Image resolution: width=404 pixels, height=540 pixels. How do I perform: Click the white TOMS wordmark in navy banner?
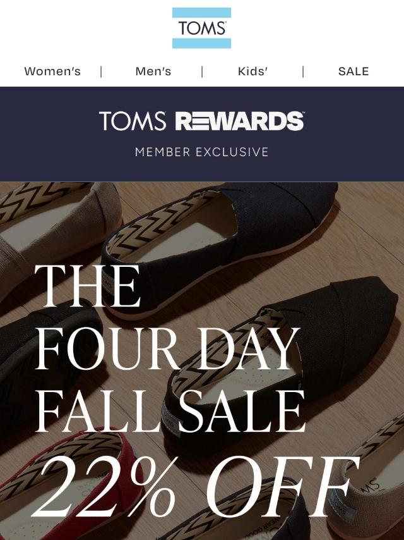[x=133, y=121]
